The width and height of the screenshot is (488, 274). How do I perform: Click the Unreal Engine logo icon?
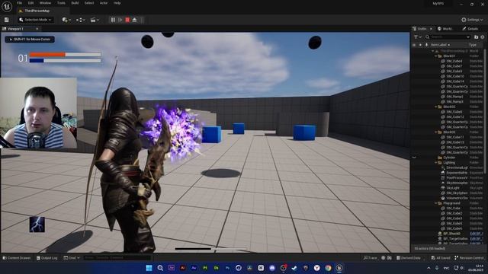click(x=7, y=6)
